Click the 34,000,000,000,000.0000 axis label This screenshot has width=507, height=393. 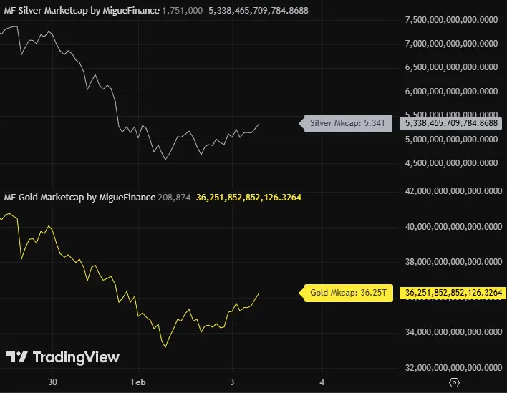pos(453,332)
